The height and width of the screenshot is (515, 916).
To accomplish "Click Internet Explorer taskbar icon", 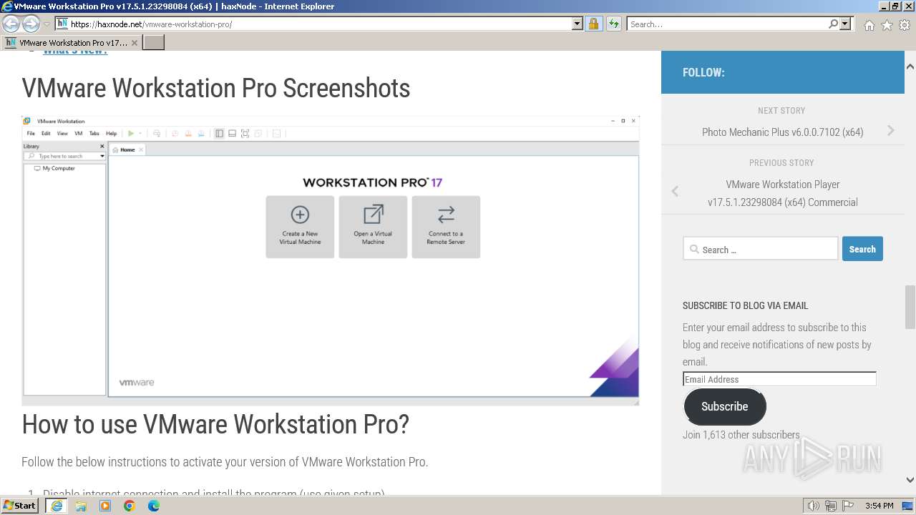I will (x=57, y=506).
